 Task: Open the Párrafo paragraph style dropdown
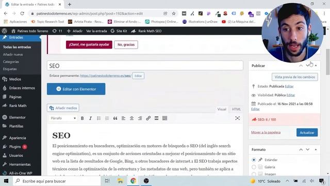pos(63,118)
